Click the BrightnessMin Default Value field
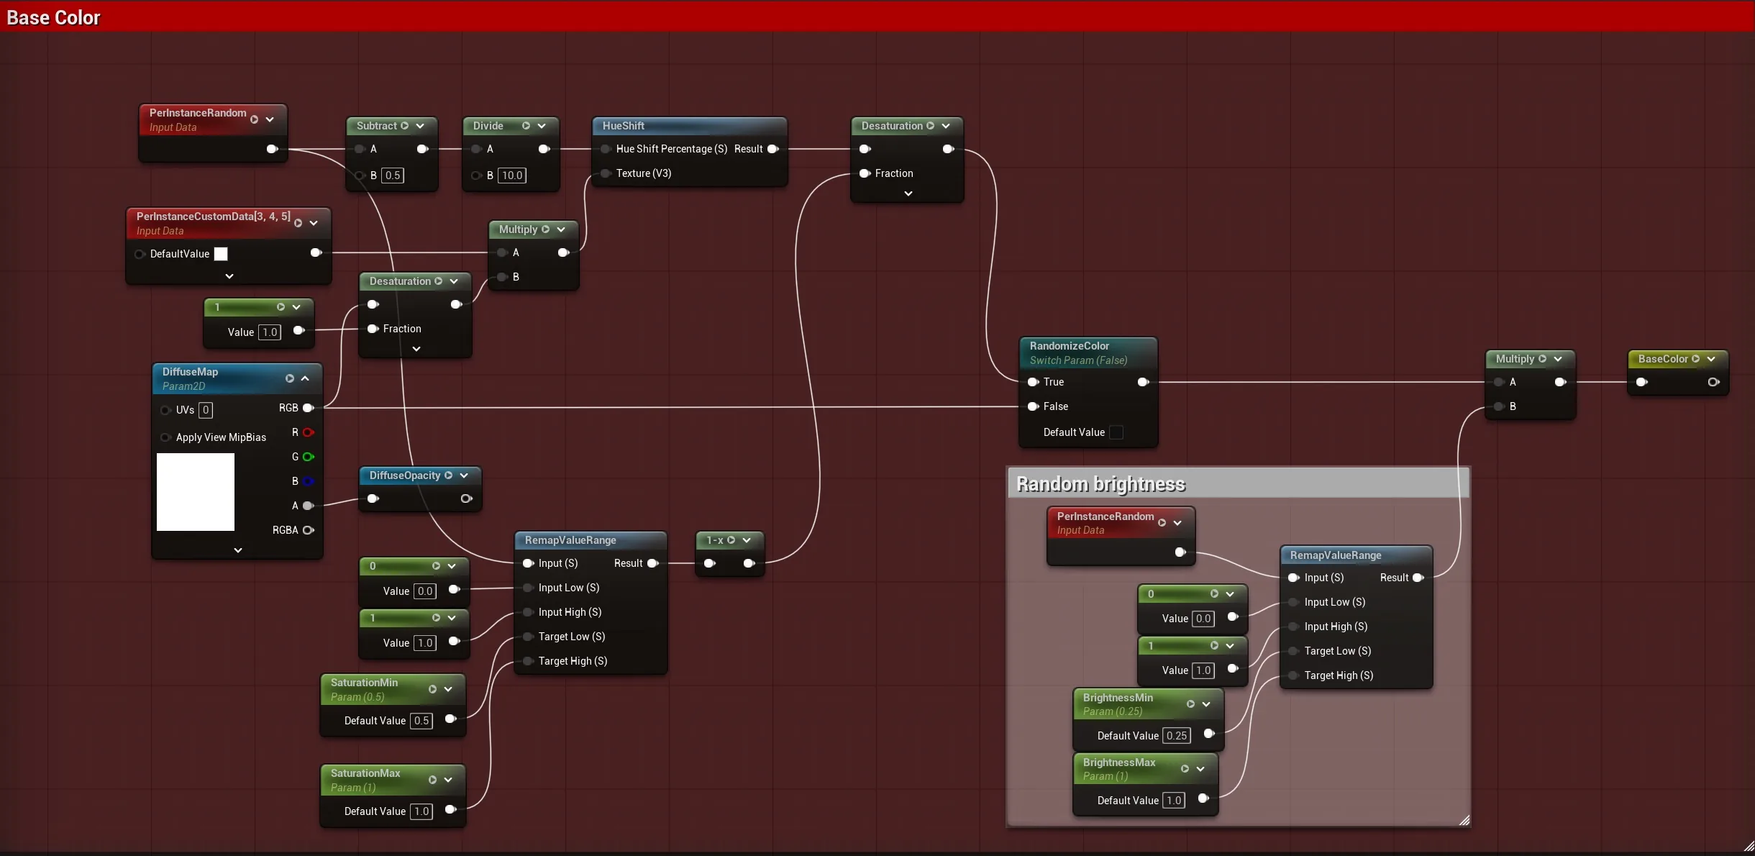The height and width of the screenshot is (856, 1755). (1177, 736)
